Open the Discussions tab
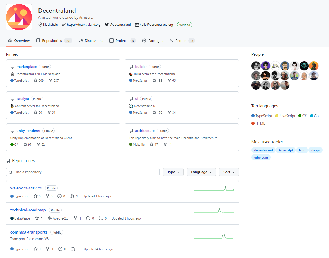 tap(91, 41)
